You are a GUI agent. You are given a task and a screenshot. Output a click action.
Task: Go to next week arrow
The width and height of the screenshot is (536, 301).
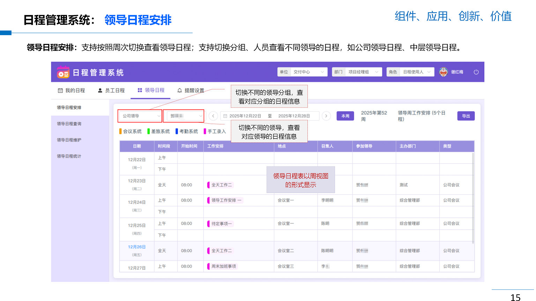[326, 116]
